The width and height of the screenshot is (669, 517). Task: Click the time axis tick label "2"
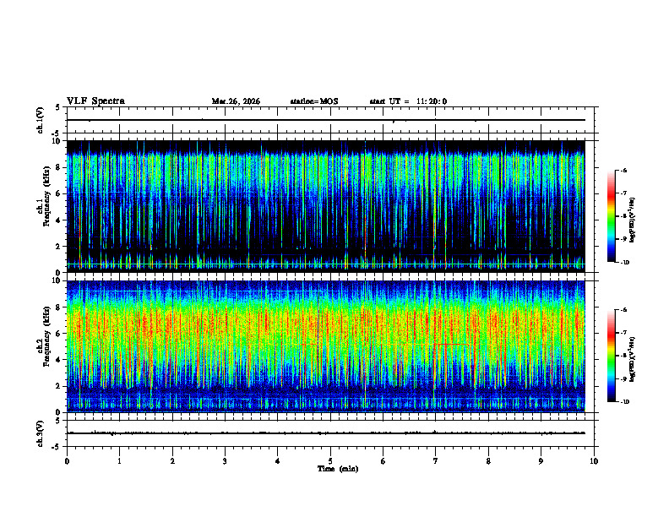tap(172, 461)
